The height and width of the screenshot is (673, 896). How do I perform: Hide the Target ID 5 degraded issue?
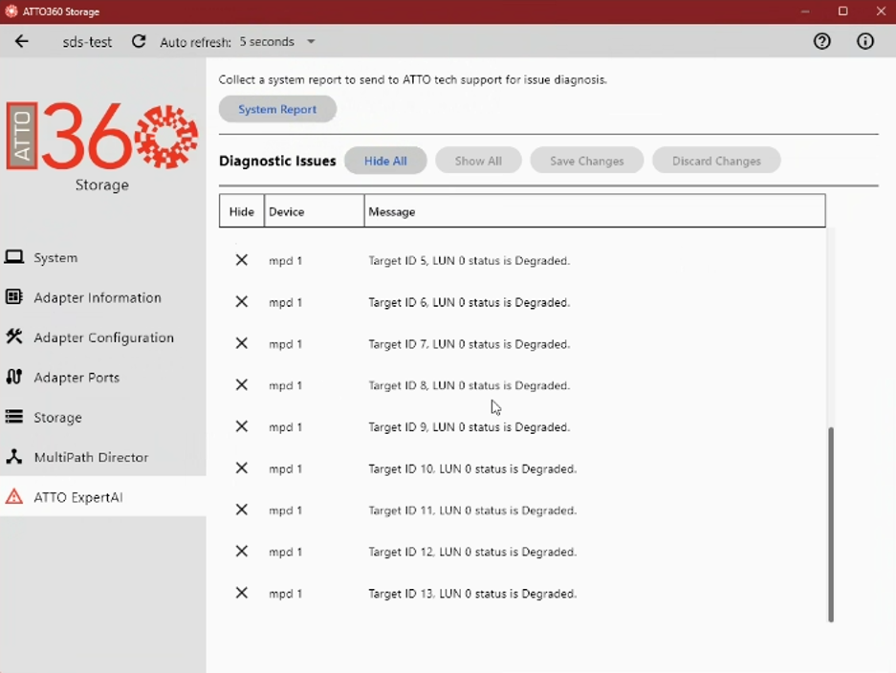coord(242,260)
